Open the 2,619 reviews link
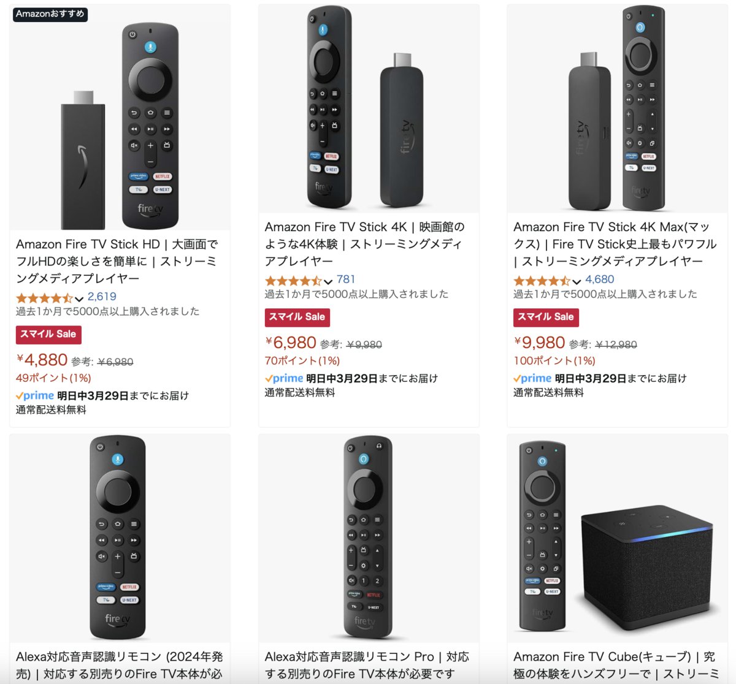This screenshot has width=736, height=684. [102, 297]
